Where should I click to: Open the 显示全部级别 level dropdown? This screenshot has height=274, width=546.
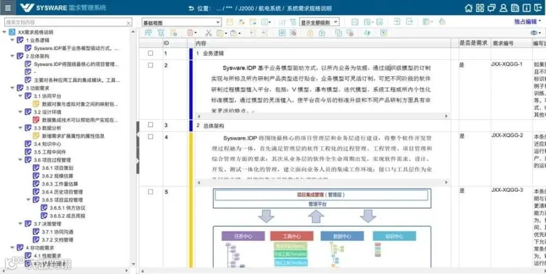[x=319, y=22]
